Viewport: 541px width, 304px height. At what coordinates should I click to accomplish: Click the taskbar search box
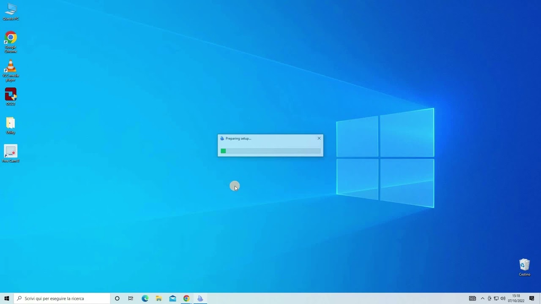[x=62, y=299]
